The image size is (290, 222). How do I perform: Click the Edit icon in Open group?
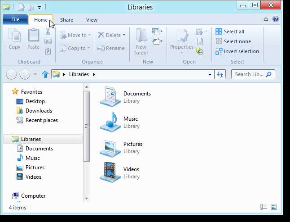[x=200, y=41]
